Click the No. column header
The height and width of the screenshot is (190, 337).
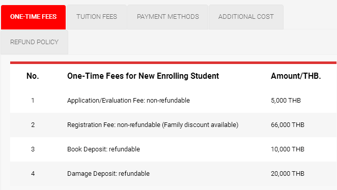(33, 76)
